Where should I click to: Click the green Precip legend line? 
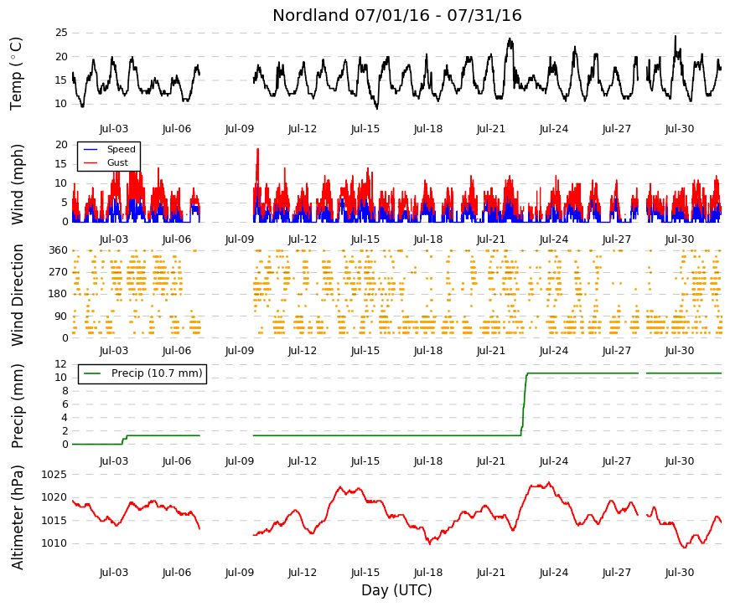tap(92, 373)
